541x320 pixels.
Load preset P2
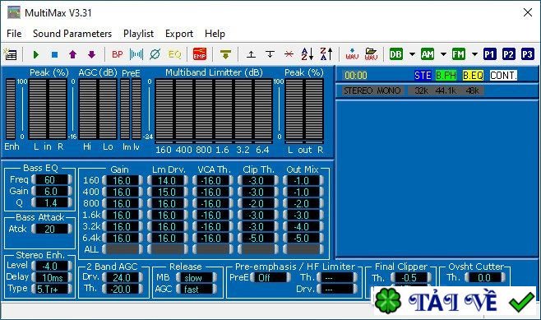coord(508,54)
